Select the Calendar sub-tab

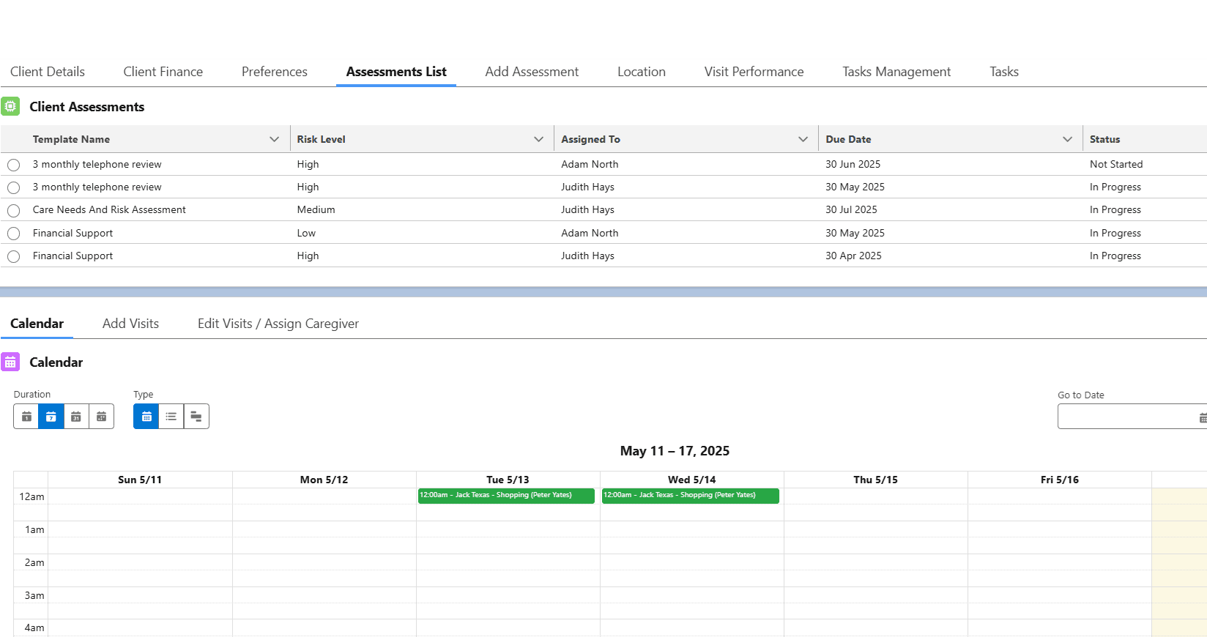click(x=37, y=324)
